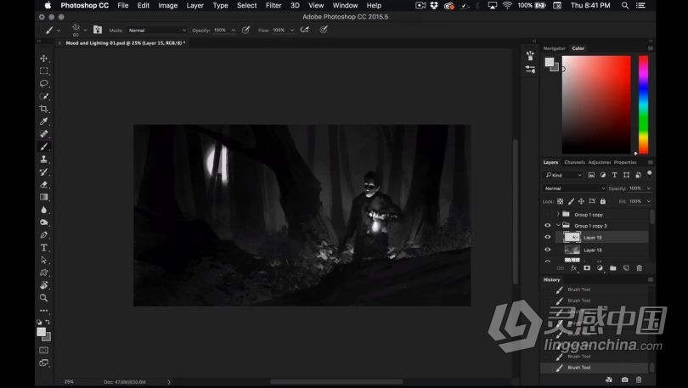Open the brush Opacity dropdown arrow
688x388 pixels.
(234, 31)
